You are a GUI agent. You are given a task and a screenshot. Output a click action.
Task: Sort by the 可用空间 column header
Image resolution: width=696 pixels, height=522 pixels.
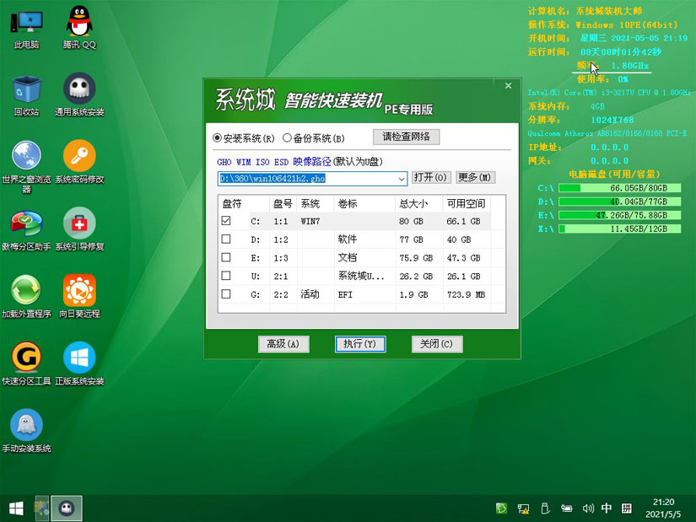(467, 204)
